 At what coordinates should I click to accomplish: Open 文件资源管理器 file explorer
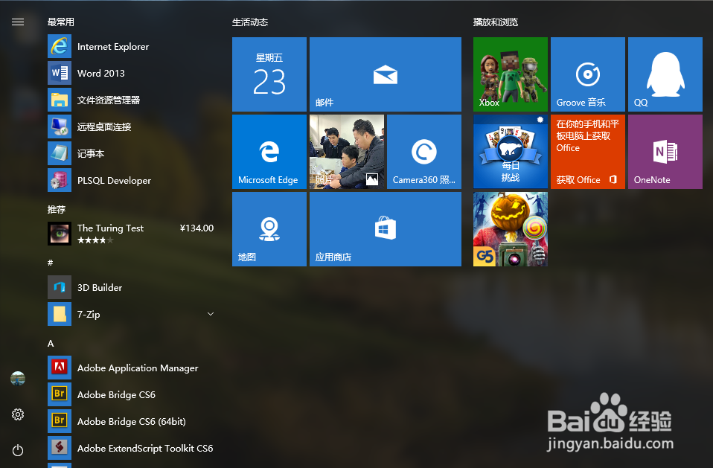132,100
